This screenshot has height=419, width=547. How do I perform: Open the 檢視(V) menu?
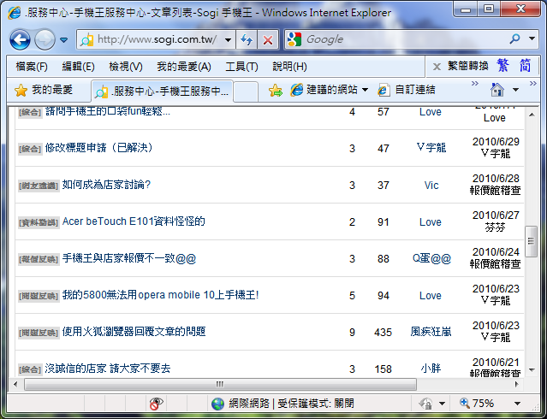pyautogui.click(x=126, y=67)
